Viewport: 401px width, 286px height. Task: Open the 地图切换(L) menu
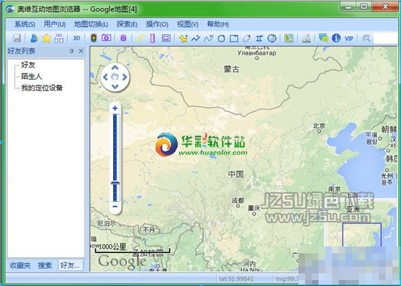pos(91,24)
